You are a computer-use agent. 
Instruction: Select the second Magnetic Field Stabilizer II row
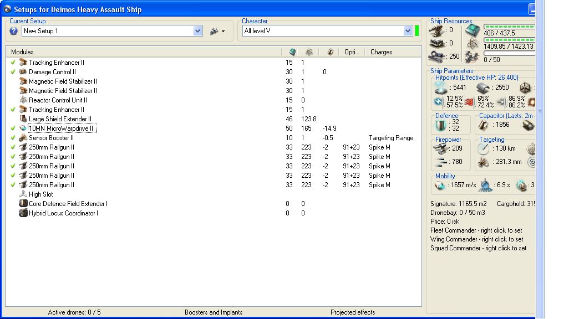click(214, 91)
